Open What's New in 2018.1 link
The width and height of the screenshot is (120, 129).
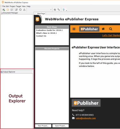click(x=47, y=33)
